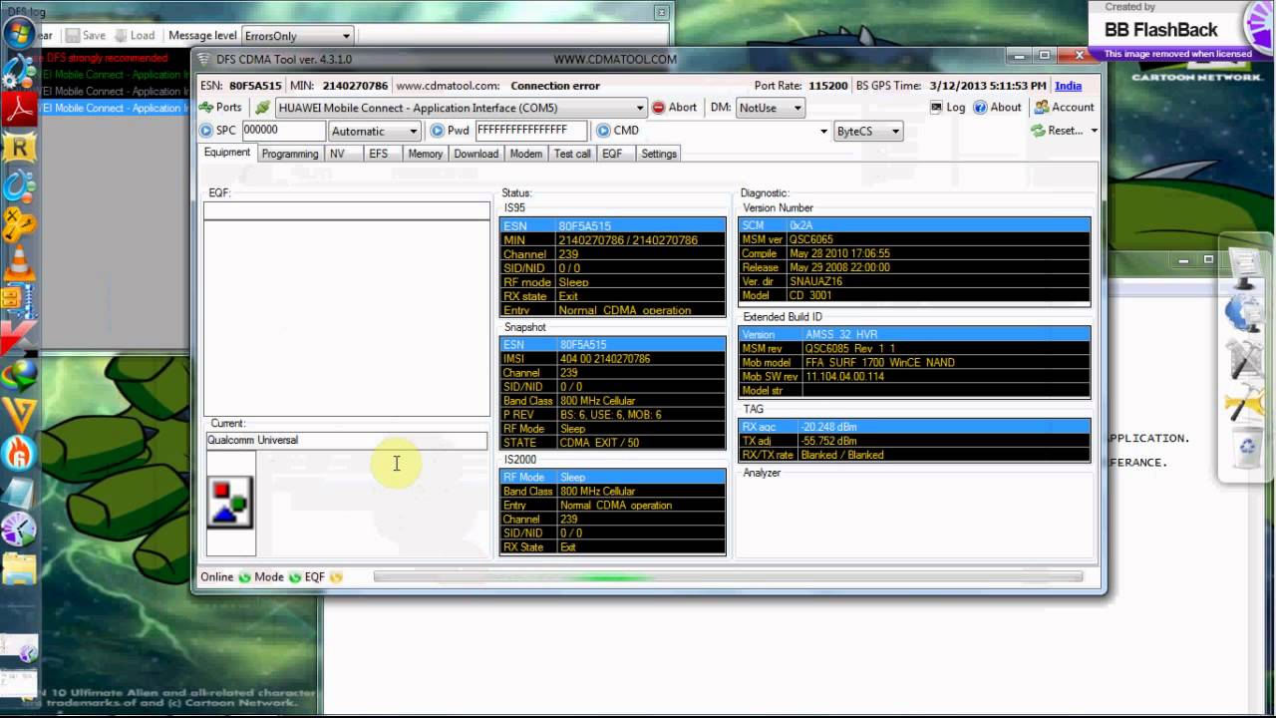Click Save in DFS log window
This screenshot has height=718, width=1276.
pyautogui.click(x=86, y=35)
